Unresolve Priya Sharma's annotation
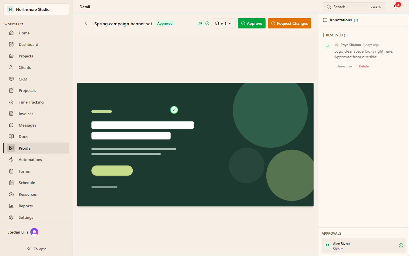Viewport: 409px width, 256px height. tap(344, 66)
